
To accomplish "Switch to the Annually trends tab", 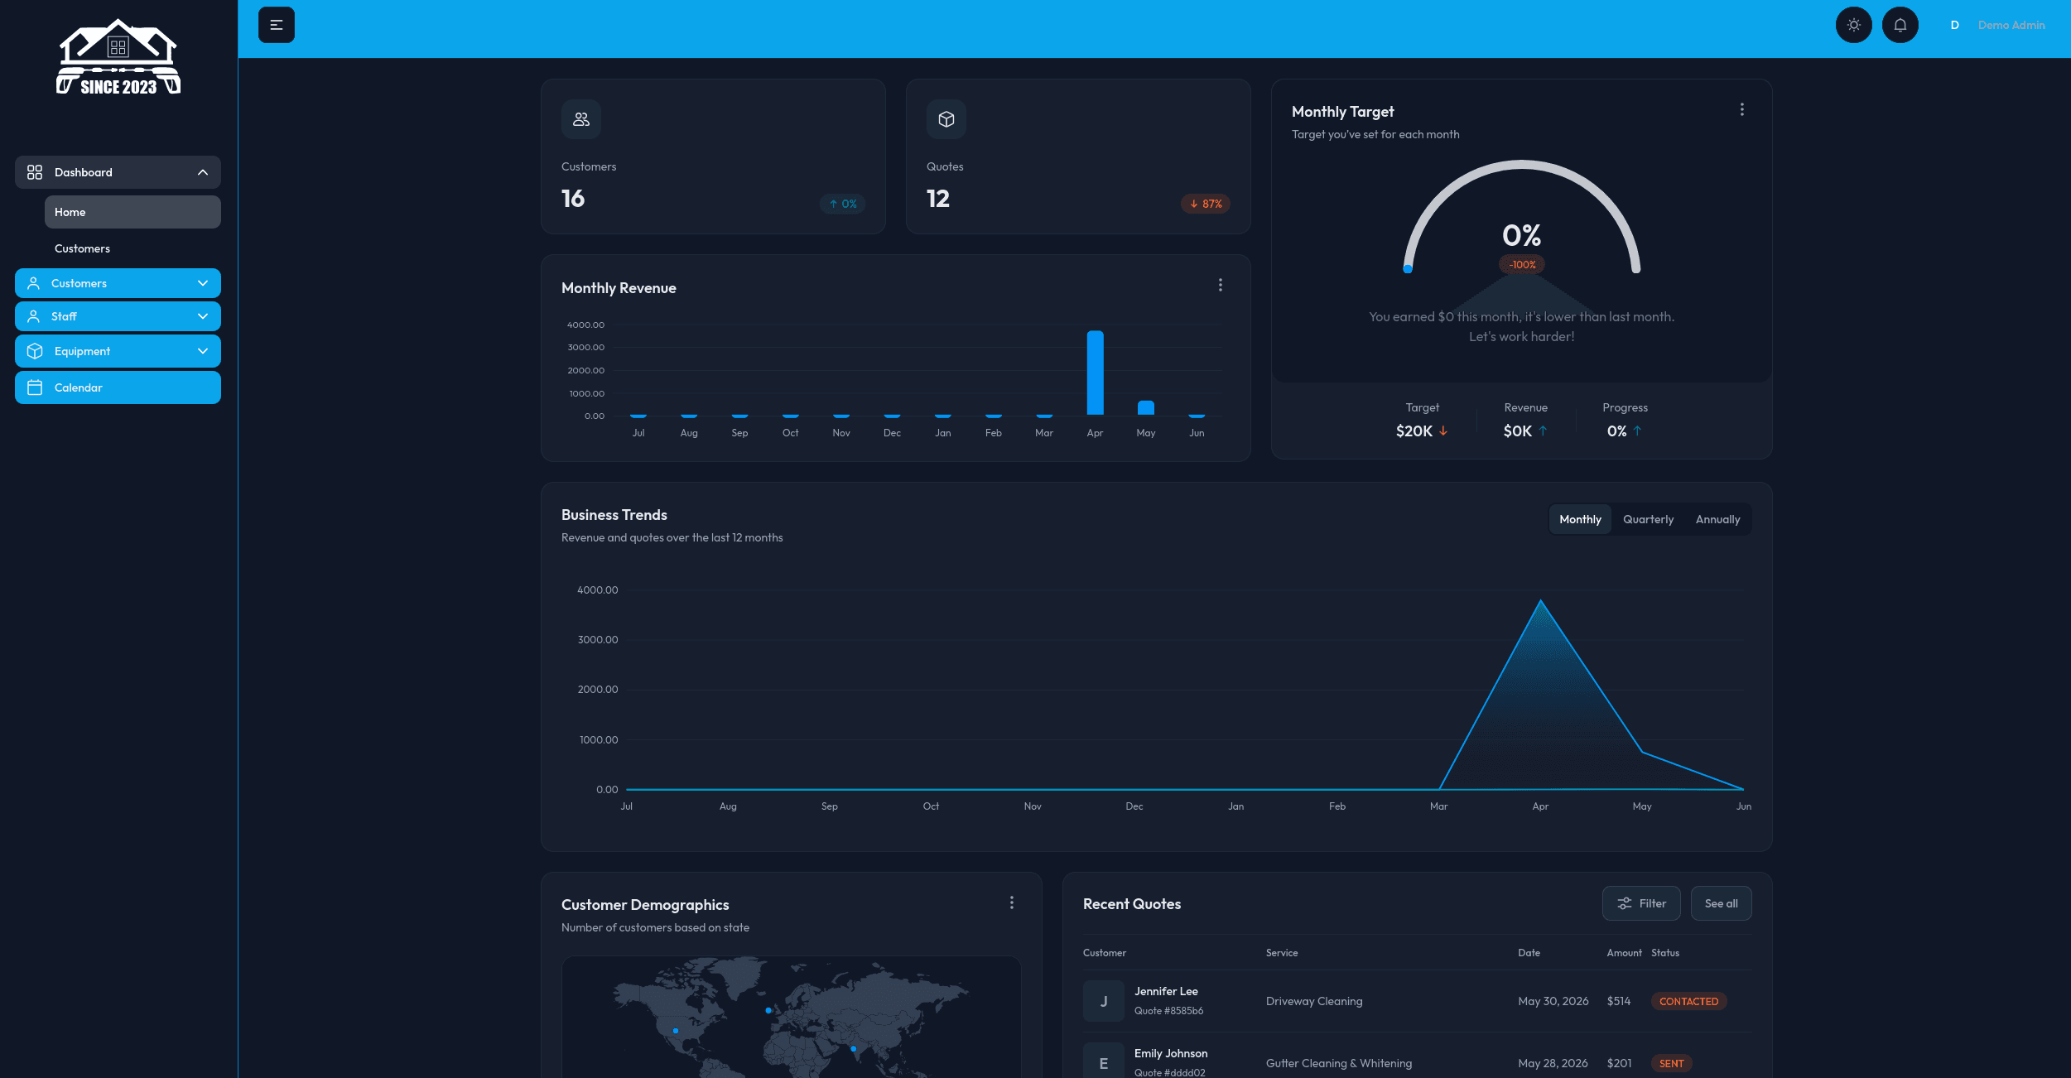I will pos(1717,519).
